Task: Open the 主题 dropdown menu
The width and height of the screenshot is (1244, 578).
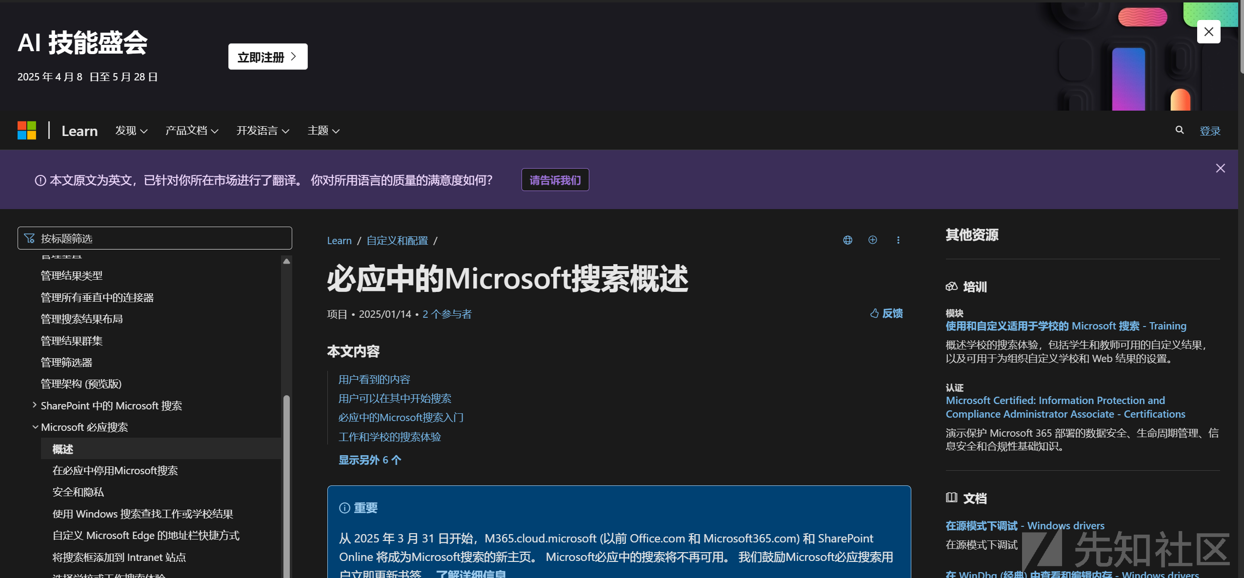Action: tap(323, 131)
